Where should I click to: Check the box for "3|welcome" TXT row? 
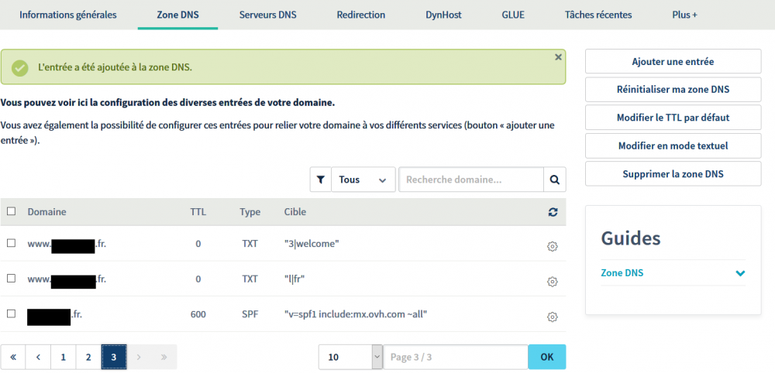pos(11,243)
